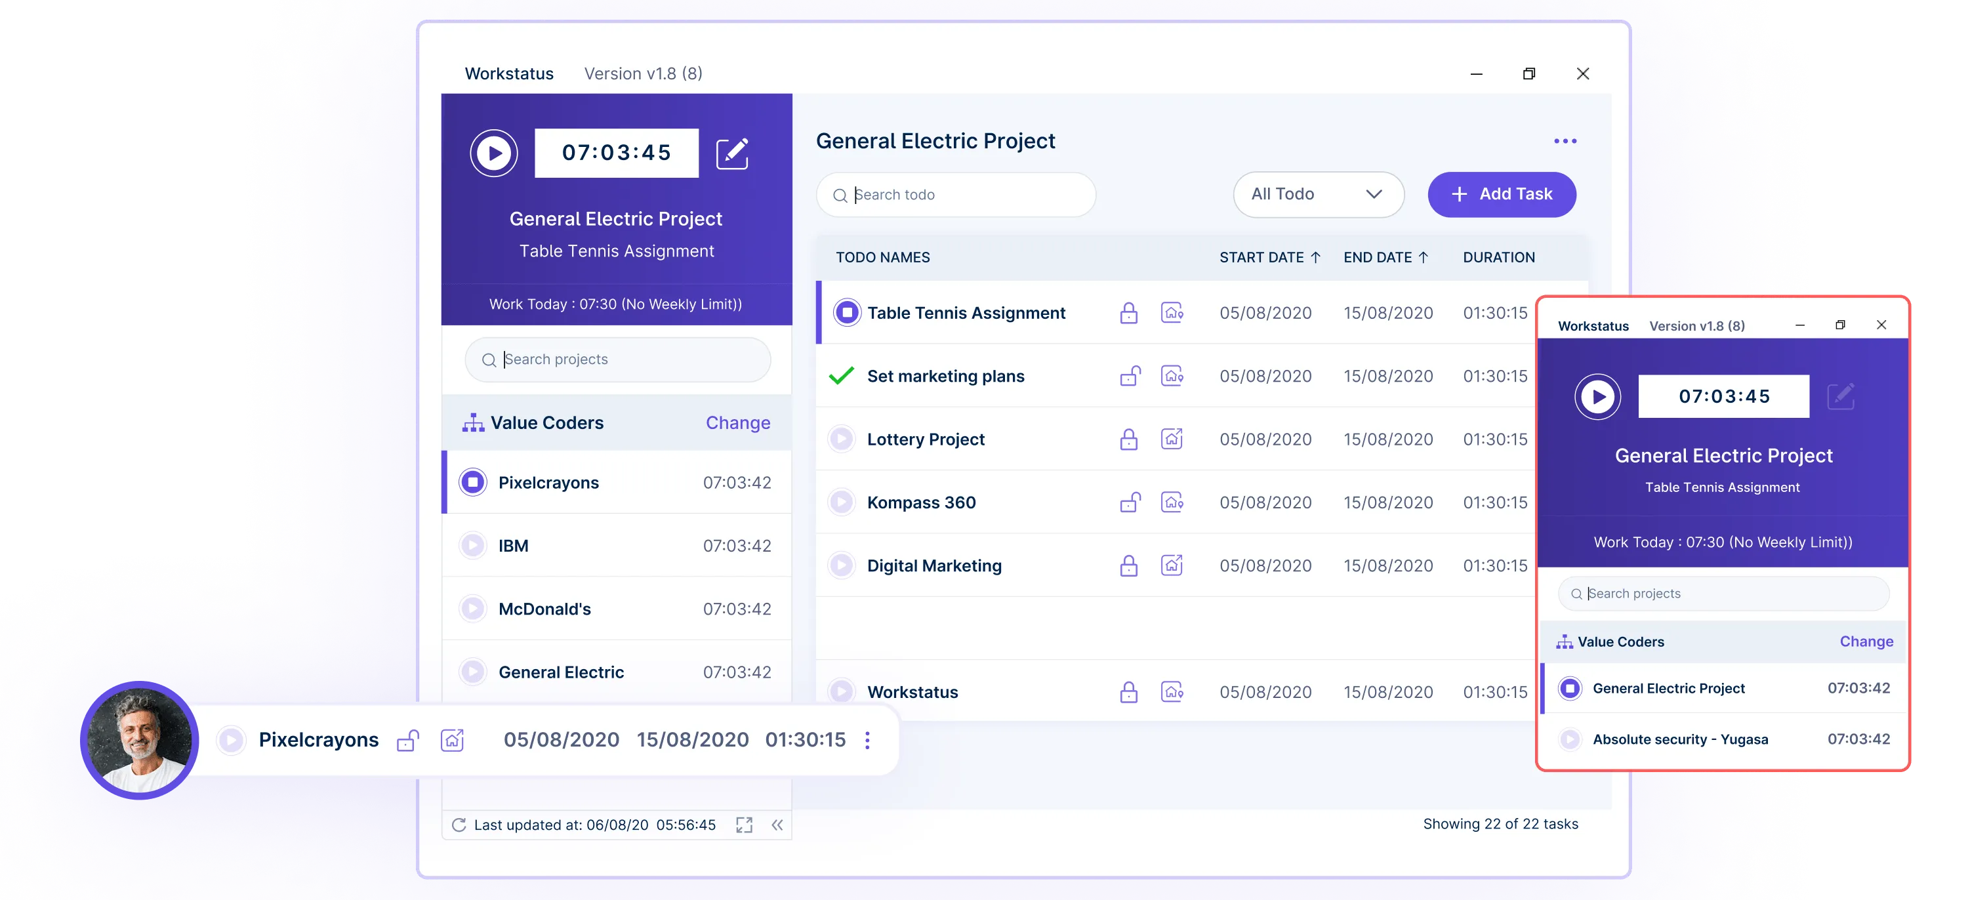Click the lock icon on Digital Marketing row
This screenshot has width=1968, height=900.
click(1128, 565)
